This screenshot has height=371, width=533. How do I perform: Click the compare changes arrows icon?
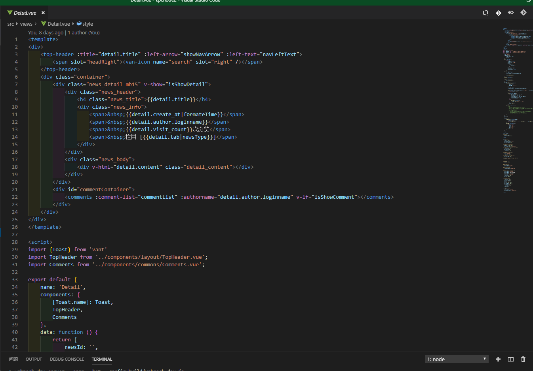485,13
